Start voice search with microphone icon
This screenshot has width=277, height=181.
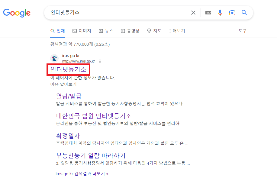point(220,13)
